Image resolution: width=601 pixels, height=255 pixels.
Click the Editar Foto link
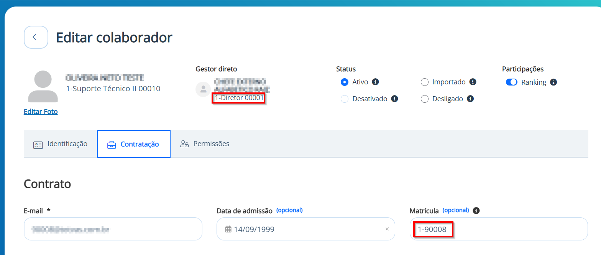41,112
